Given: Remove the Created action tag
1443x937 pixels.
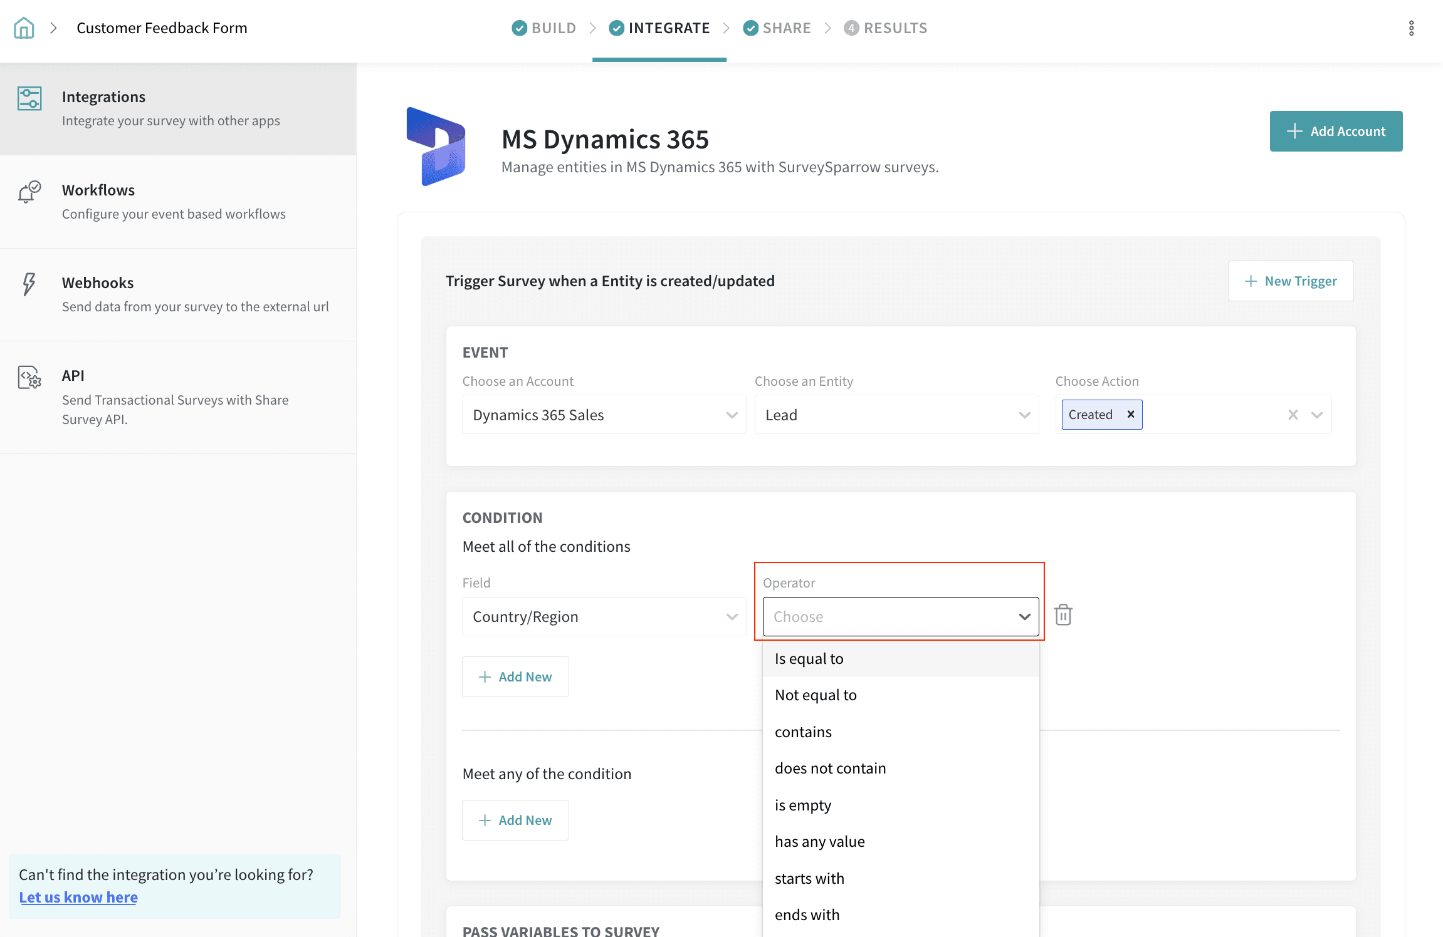Looking at the screenshot, I should pos(1131,414).
